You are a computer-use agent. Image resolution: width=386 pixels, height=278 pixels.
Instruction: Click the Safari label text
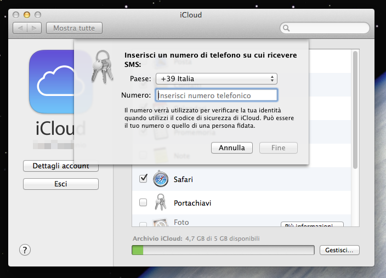(183, 179)
